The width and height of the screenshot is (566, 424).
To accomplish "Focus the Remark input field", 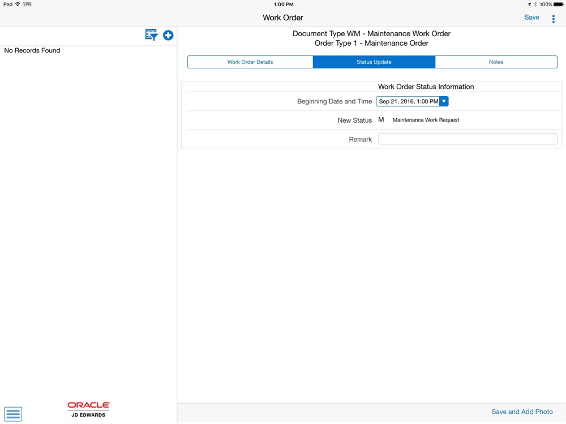I will click(x=468, y=139).
